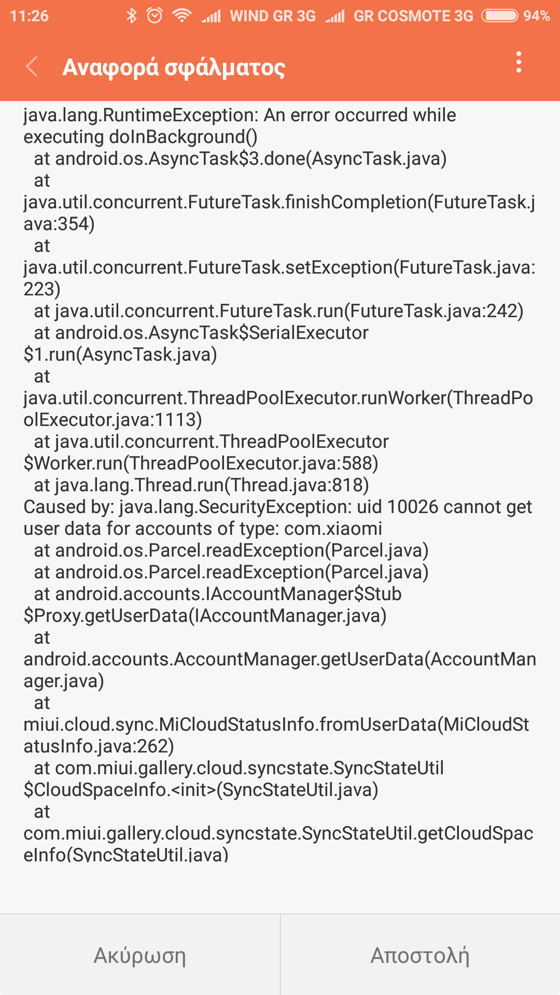The image size is (560, 995).
Task: Tap the WIND GR signal bars icon
Action: pos(212,17)
